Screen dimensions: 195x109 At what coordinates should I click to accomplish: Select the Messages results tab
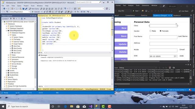click(43, 55)
